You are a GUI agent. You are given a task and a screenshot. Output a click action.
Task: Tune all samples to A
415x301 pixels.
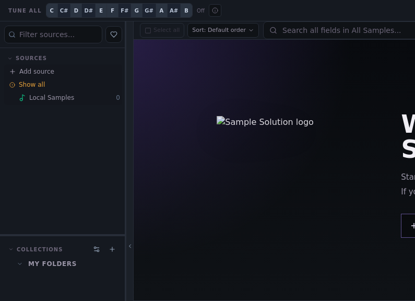click(161, 10)
